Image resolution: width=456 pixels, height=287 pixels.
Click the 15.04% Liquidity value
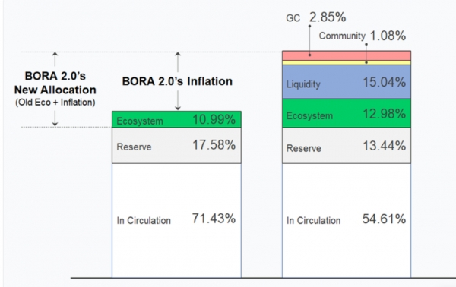coord(384,82)
